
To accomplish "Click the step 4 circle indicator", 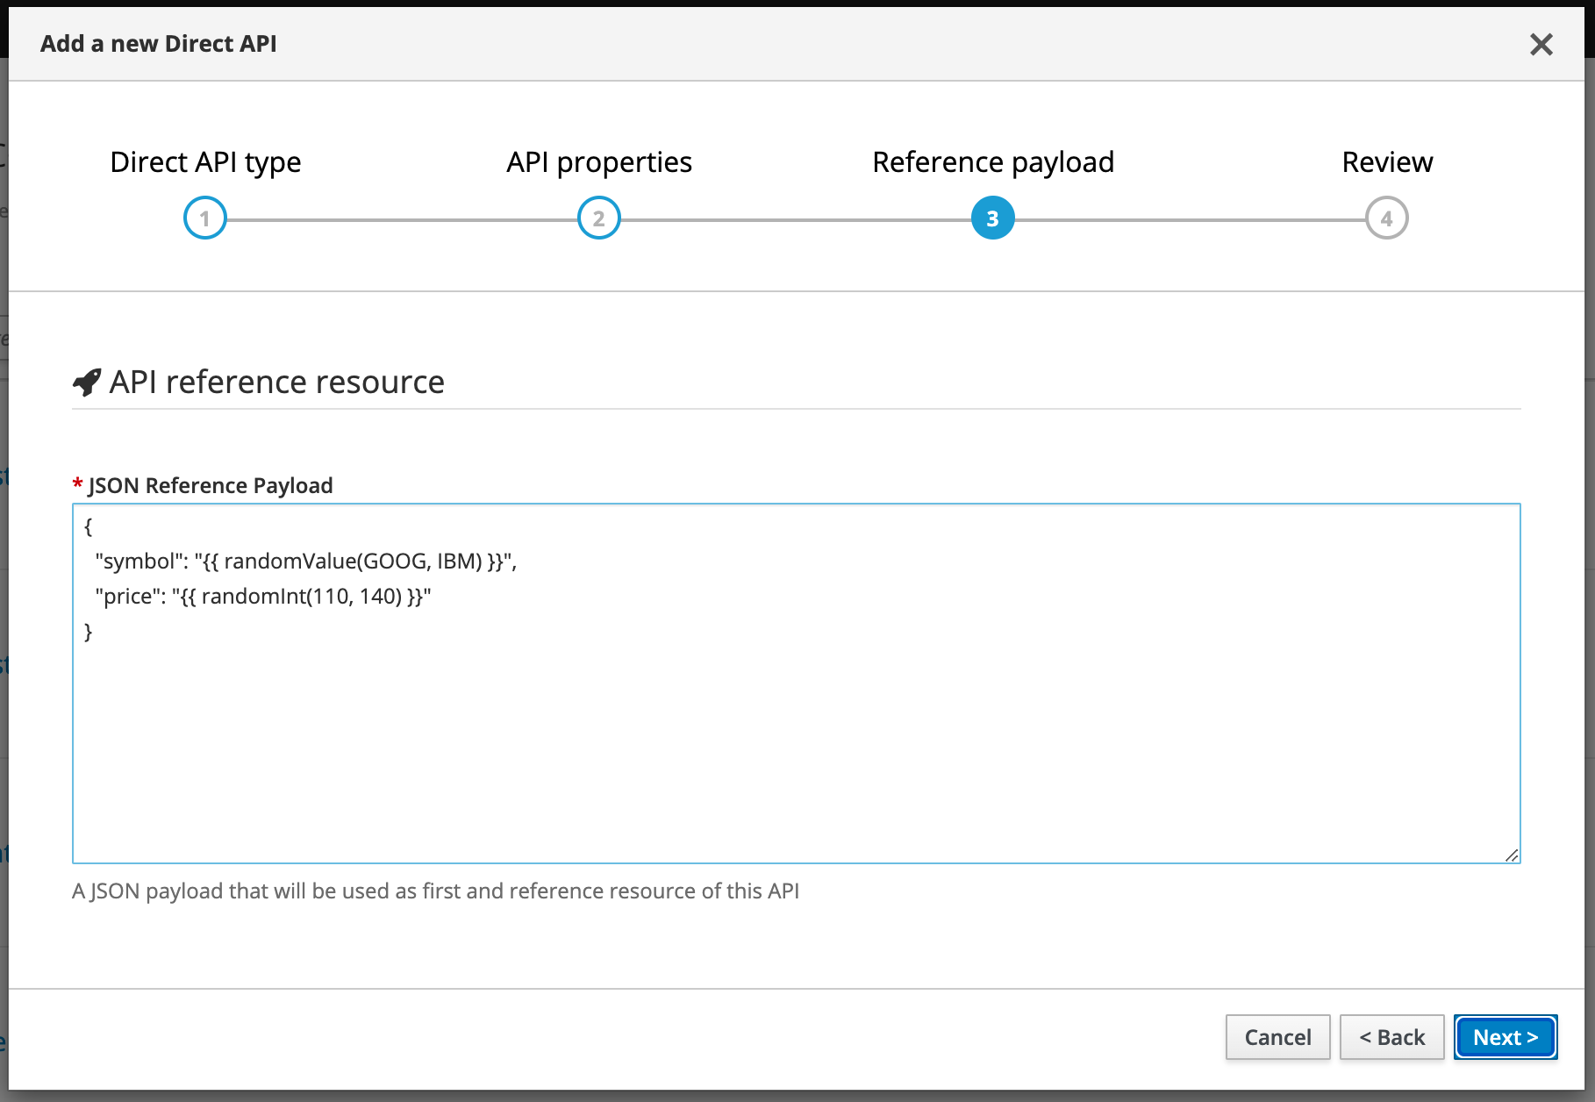I will pos(1386,218).
